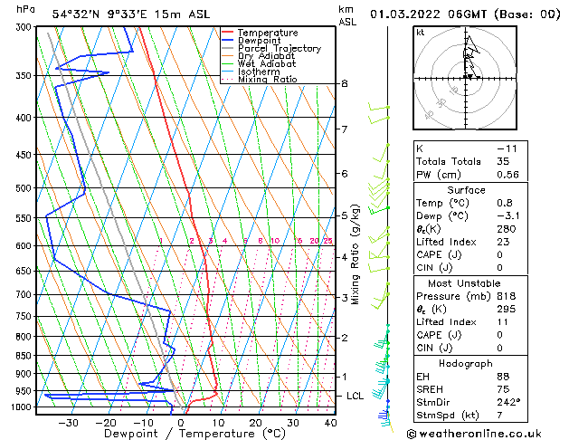Image resolution: width=569 pixels, height=440 pixels.
Task: Click the Wet Adiabat legend label
Action: point(267,63)
